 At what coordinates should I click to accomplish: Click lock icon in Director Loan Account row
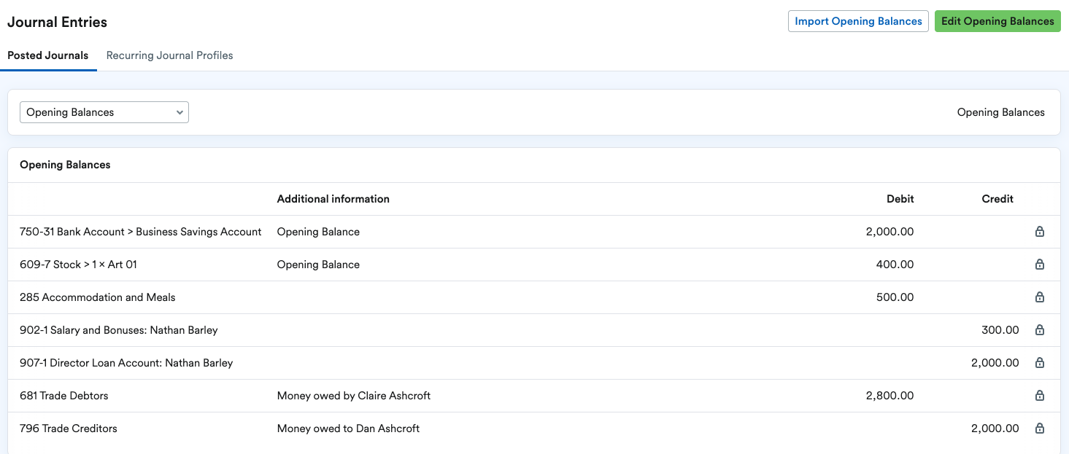click(1040, 363)
